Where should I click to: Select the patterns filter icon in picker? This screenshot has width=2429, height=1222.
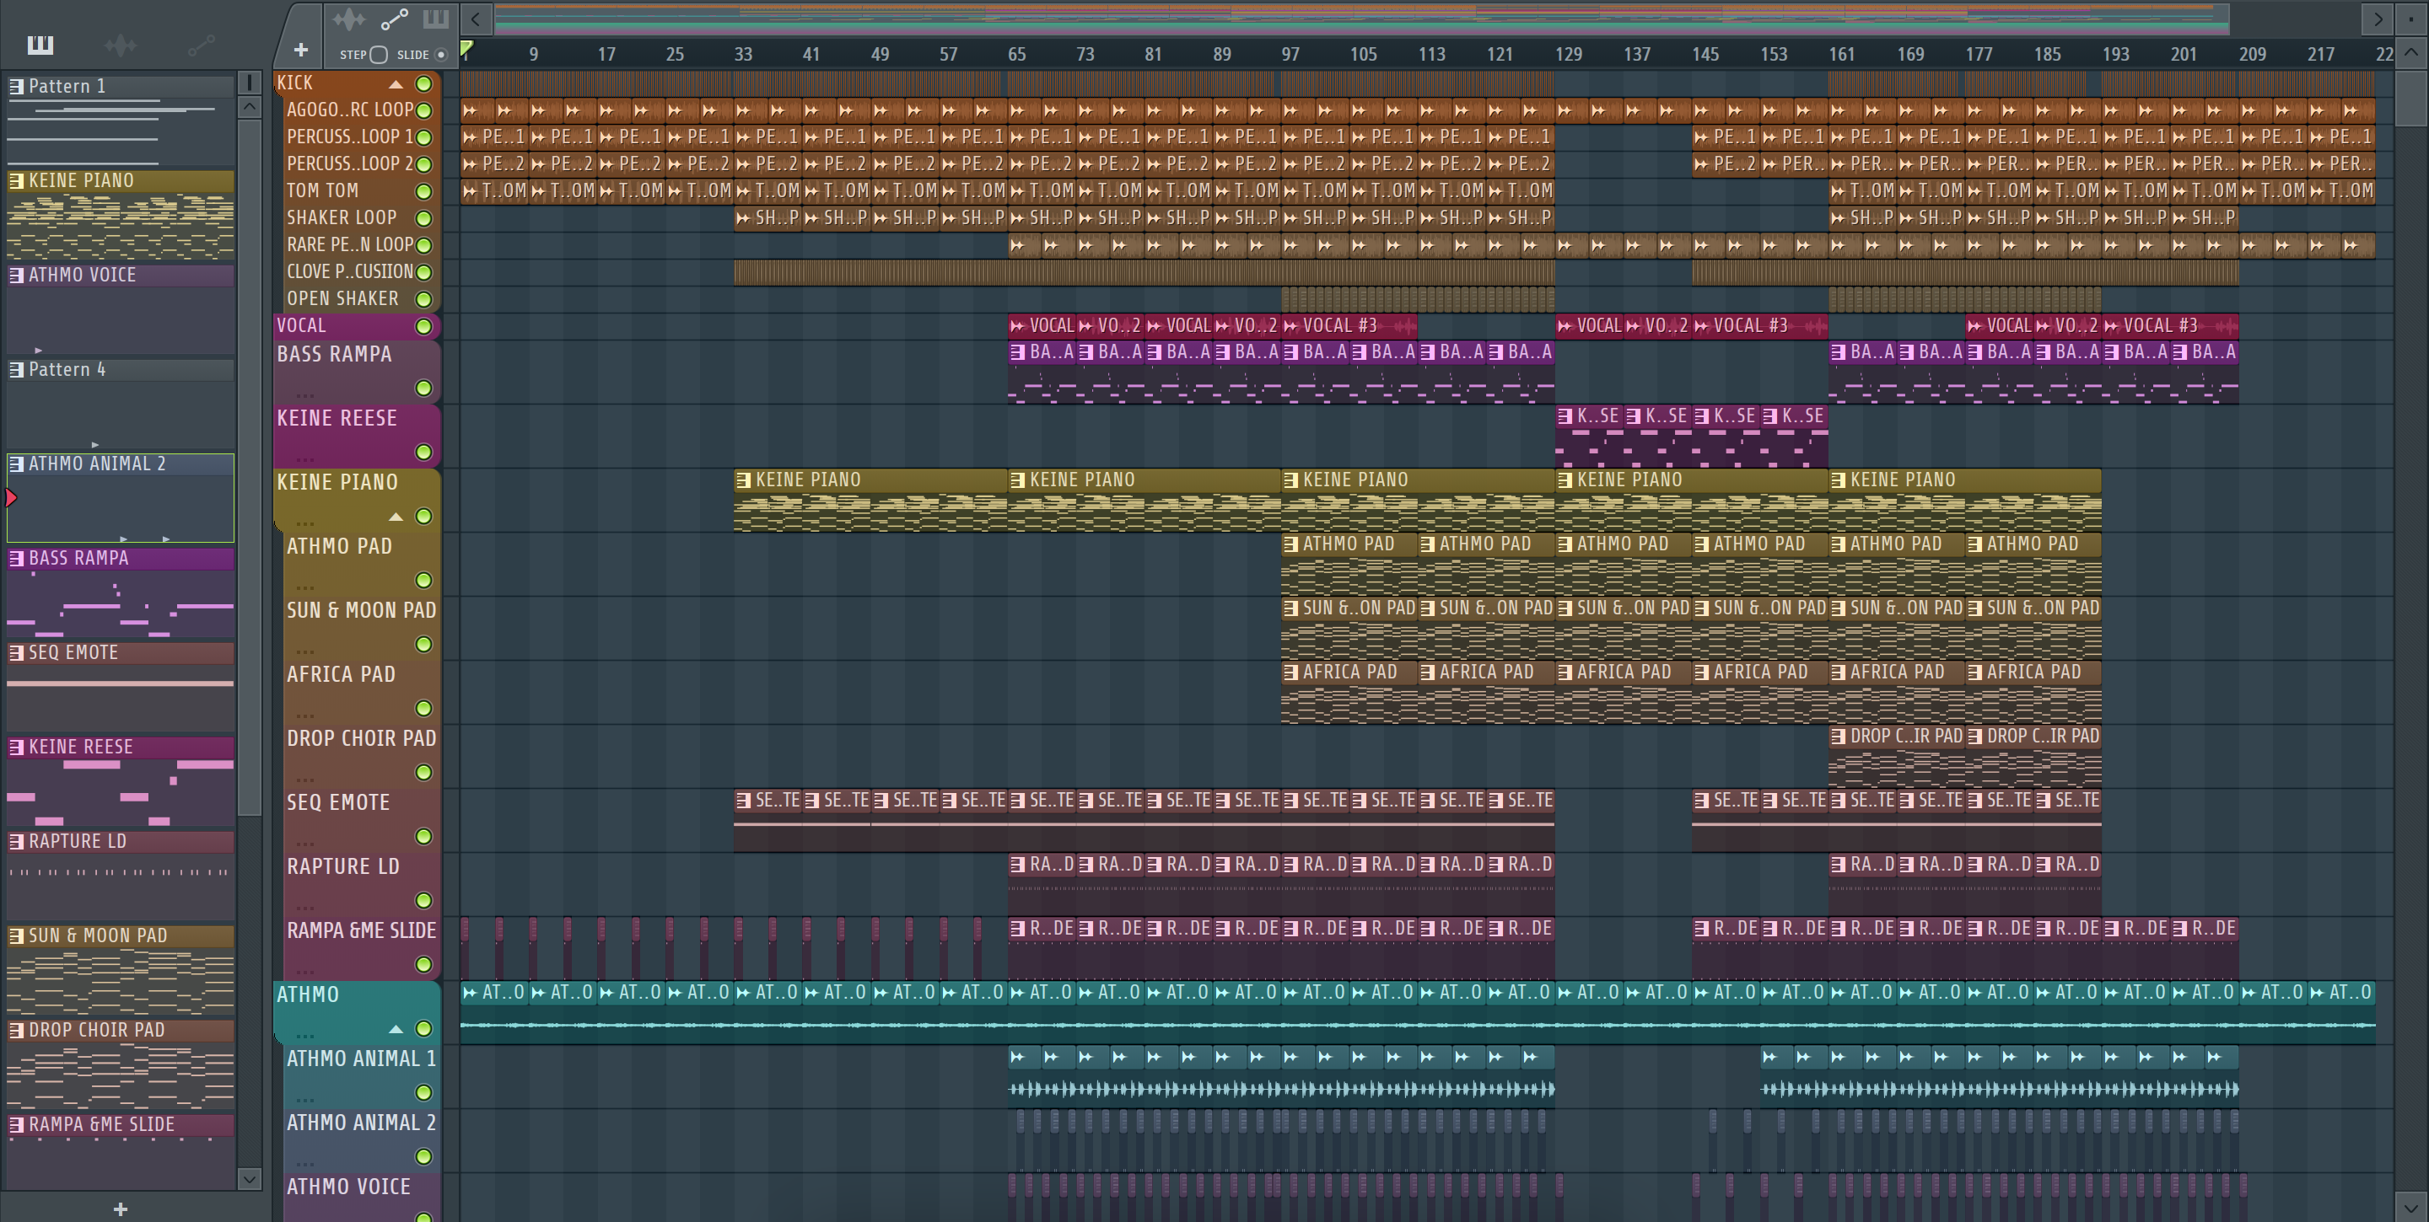click(x=40, y=45)
